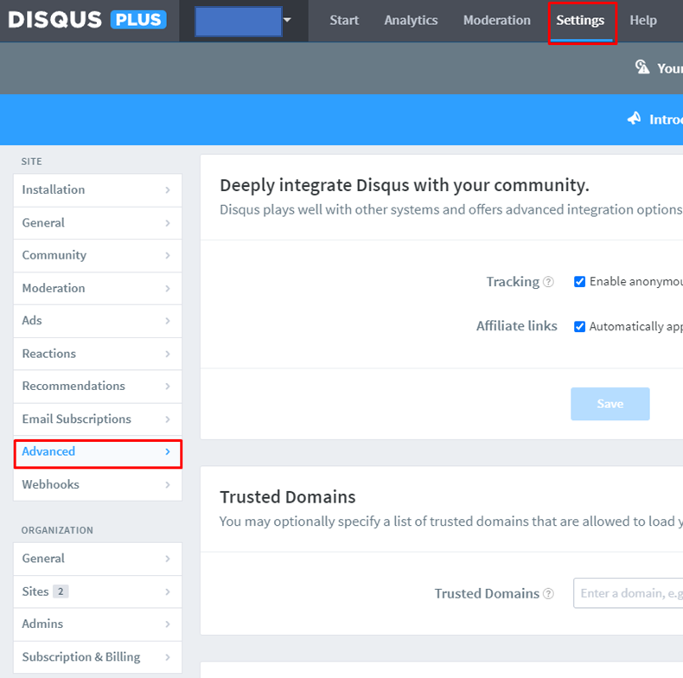Open the Start tab

(344, 20)
